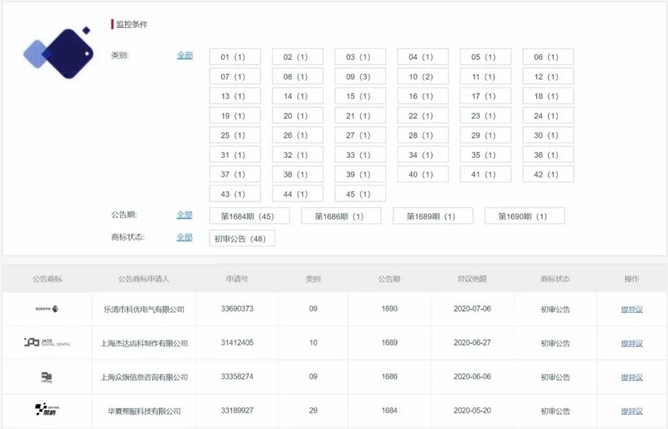The width and height of the screenshot is (668, 429).
Task: Open 提异议 for 华夏帮服科技有限公司
Action: pos(630,410)
